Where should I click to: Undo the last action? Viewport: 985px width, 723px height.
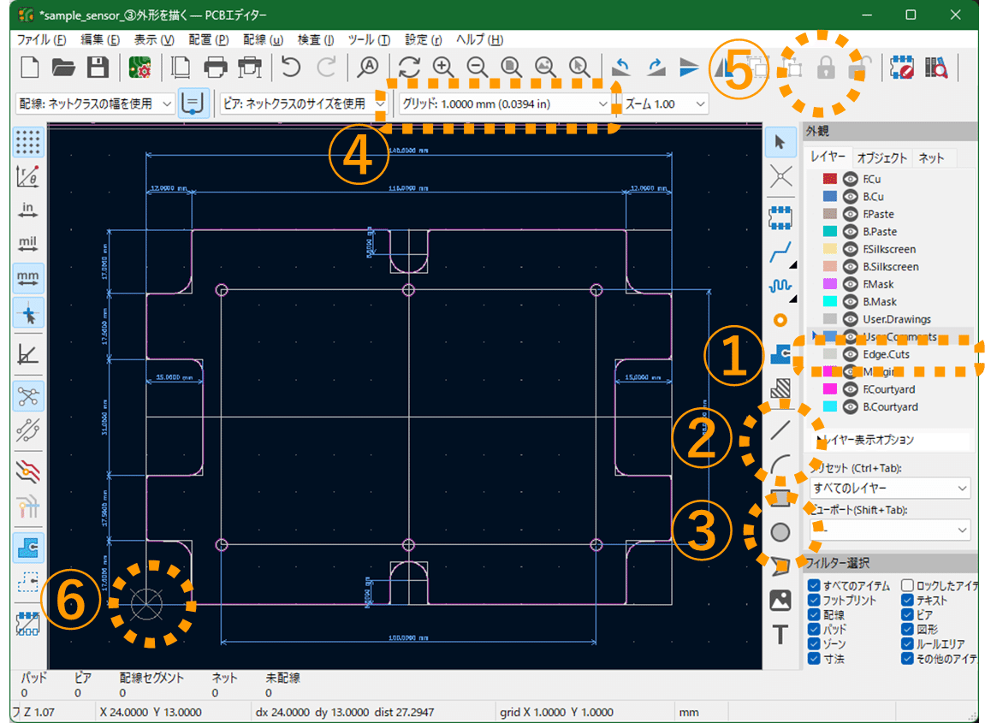pyautogui.click(x=290, y=67)
